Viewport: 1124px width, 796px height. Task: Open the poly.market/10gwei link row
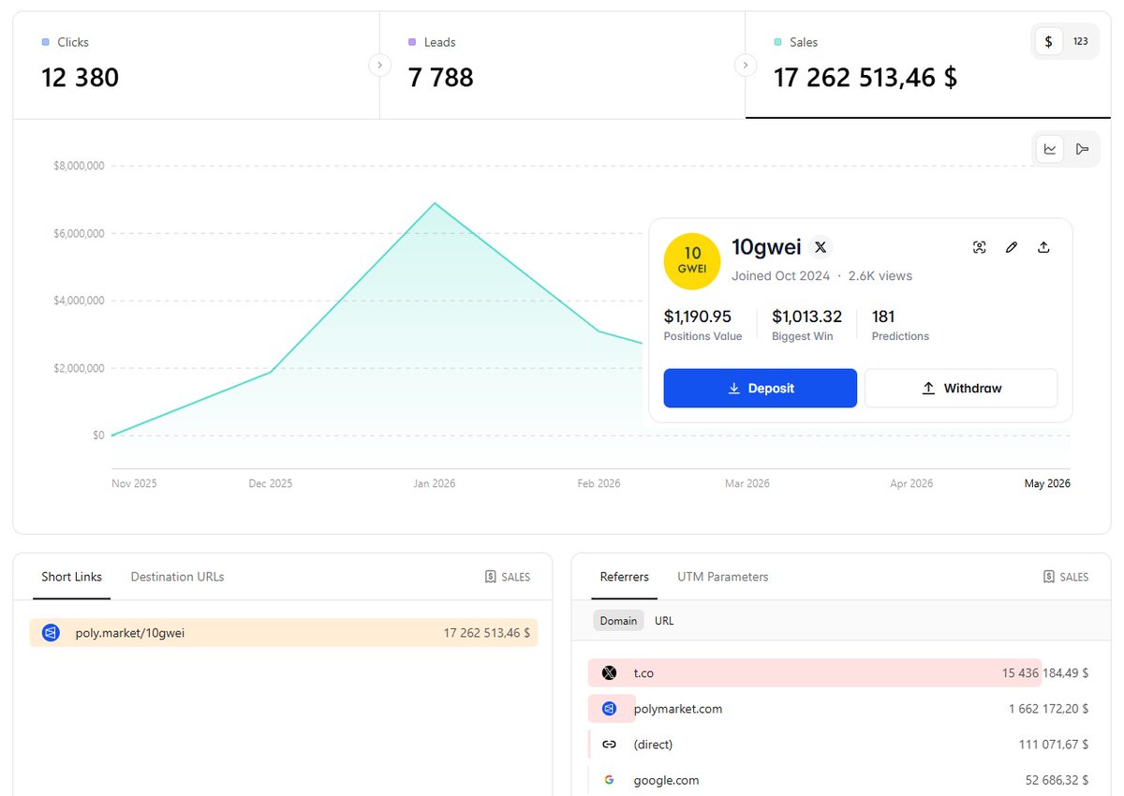pyautogui.click(x=284, y=633)
